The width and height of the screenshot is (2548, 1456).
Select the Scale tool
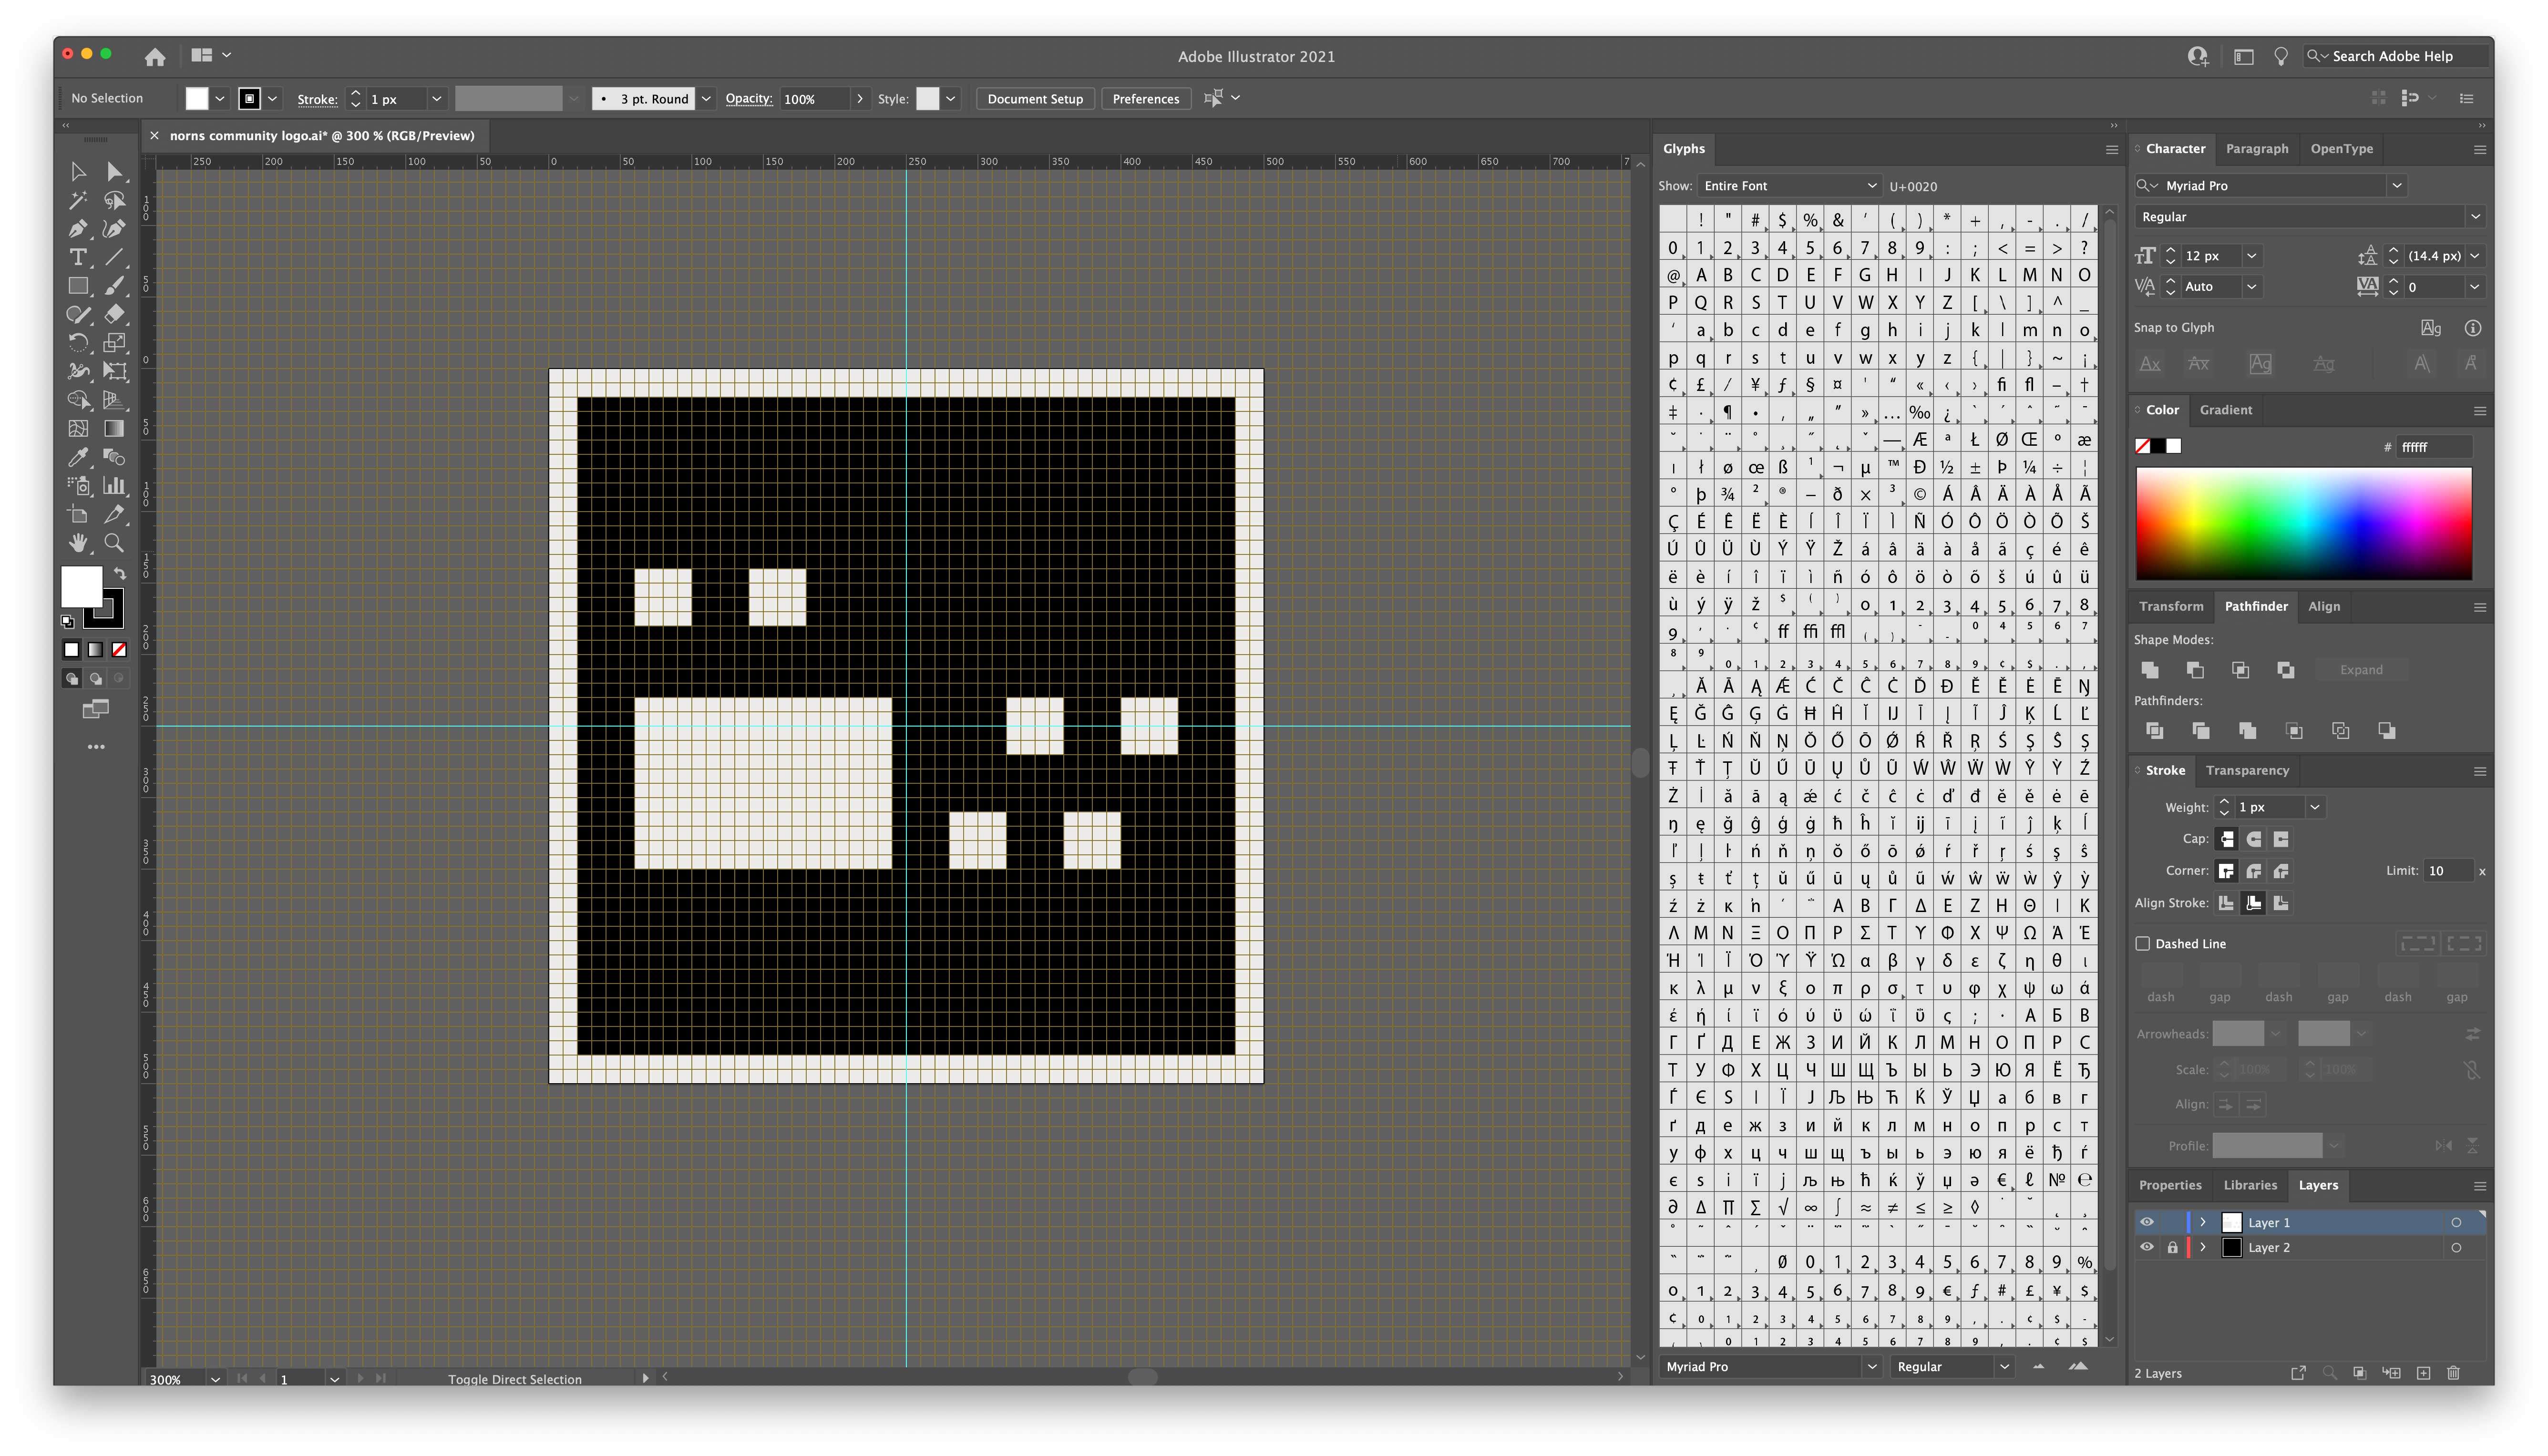tap(115, 343)
